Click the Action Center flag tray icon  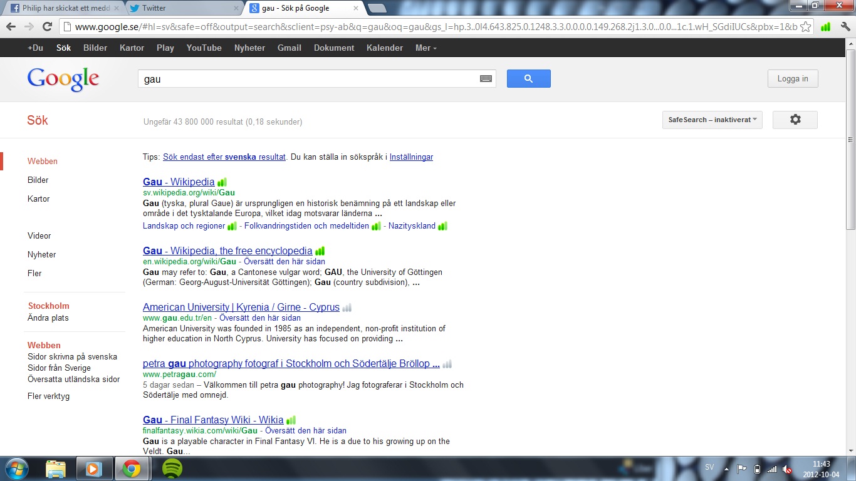[x=741, y=468]
